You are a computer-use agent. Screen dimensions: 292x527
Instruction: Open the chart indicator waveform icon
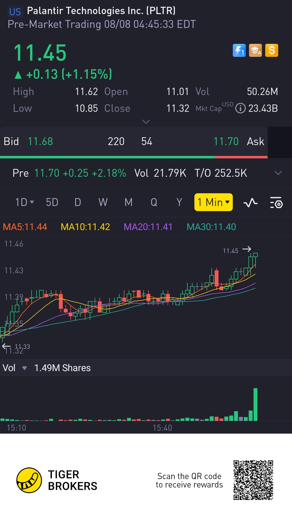pos(251,202)
